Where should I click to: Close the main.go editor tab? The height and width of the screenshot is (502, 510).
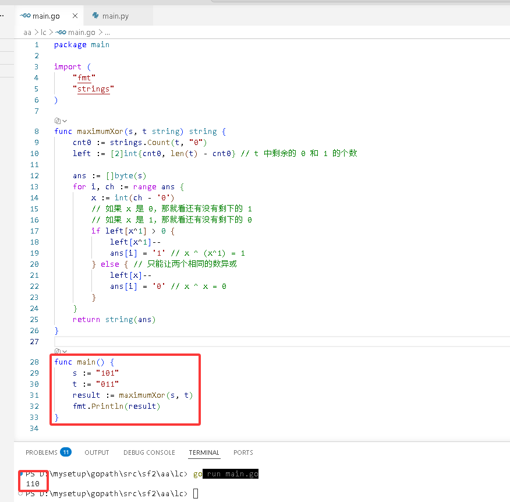click(75, 16)
